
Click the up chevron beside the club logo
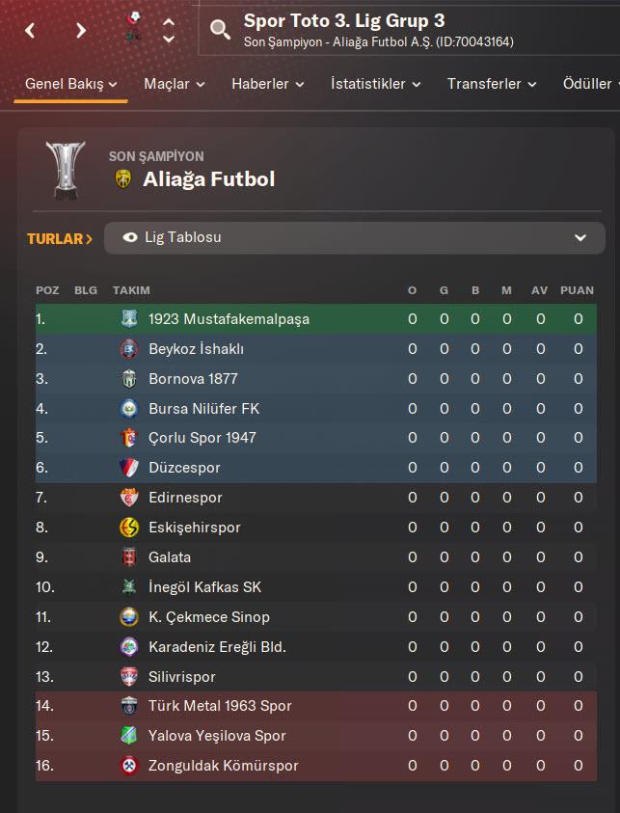pyautogui.click(x=169, y=20)
